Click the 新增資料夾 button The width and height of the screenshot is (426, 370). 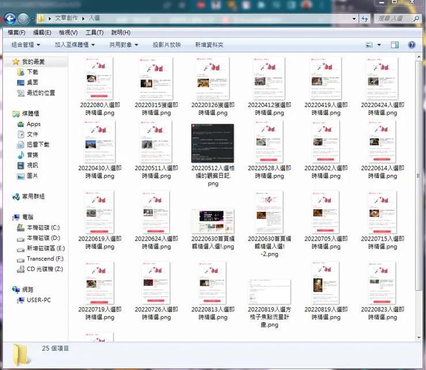[209, 45]
